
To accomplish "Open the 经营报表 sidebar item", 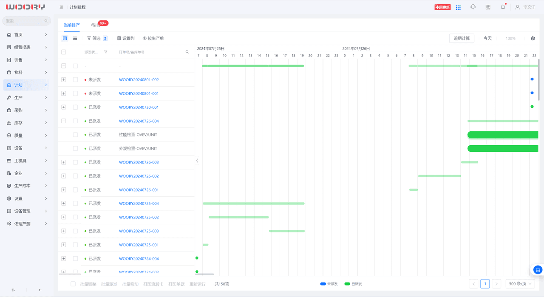I will coord(27,47).
